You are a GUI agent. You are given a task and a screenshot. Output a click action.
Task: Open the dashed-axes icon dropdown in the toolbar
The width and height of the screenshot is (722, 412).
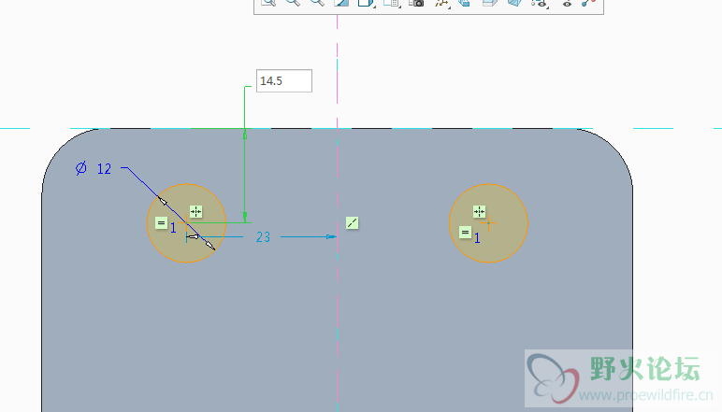click(442, 3)
